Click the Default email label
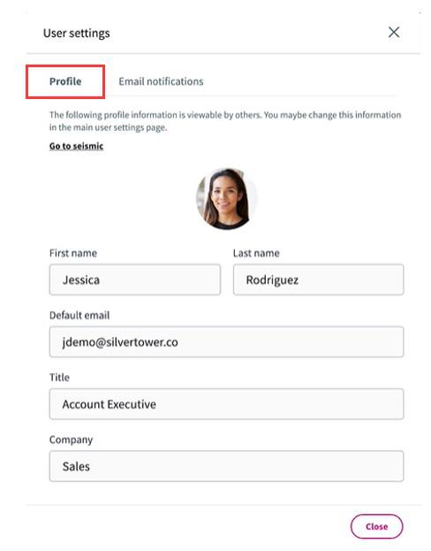This screenshot has width=431, height=551. 79,315
